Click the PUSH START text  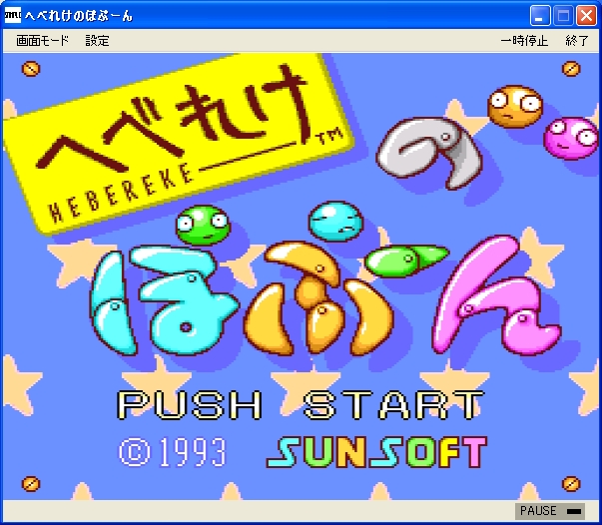[x=301, y=405]
